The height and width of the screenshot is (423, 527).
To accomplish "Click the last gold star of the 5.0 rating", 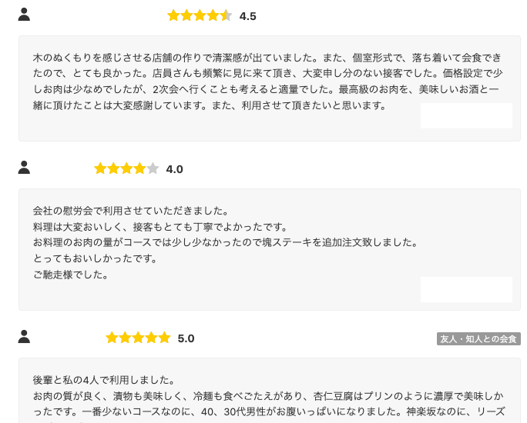I will [x=164, y=338].
